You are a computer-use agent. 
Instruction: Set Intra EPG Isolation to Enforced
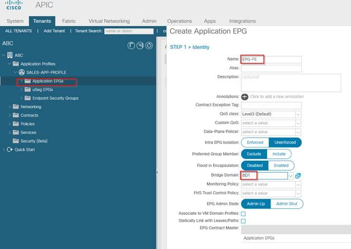click(x=255, y=142)
